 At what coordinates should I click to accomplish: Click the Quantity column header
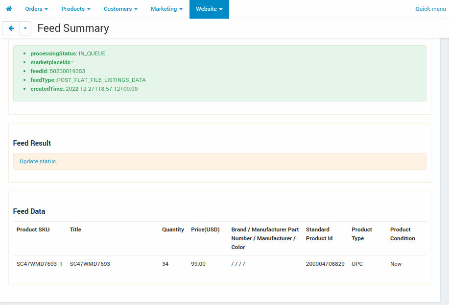pos(173,229)
